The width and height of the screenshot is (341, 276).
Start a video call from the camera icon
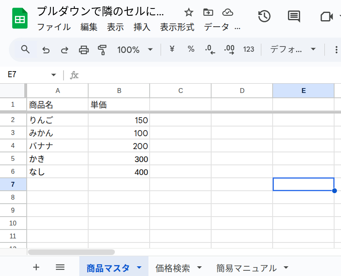point(326,16)
